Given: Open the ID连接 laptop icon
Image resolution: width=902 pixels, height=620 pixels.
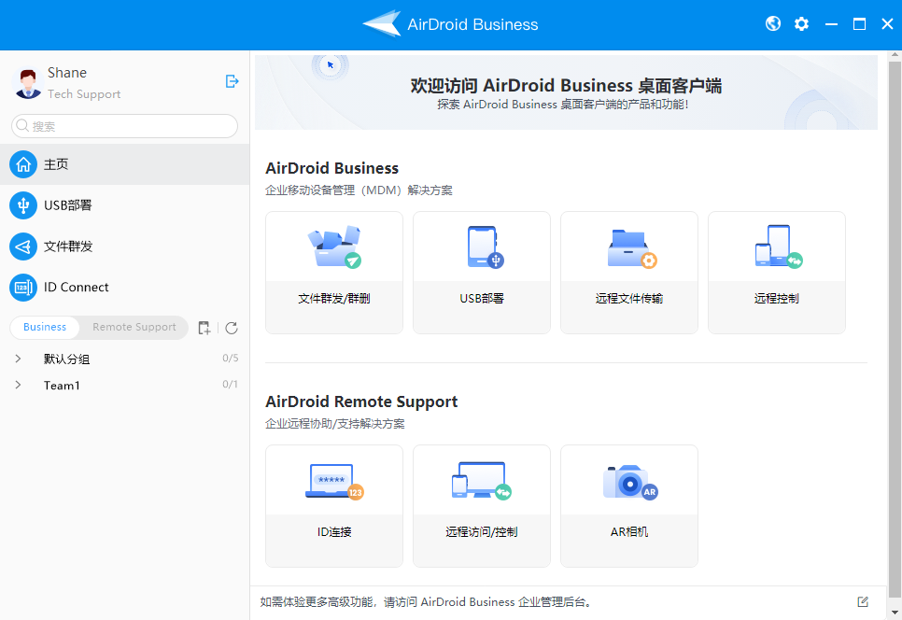Looking at the screenshot, I should pyautogui.click(x=335, y=482).
